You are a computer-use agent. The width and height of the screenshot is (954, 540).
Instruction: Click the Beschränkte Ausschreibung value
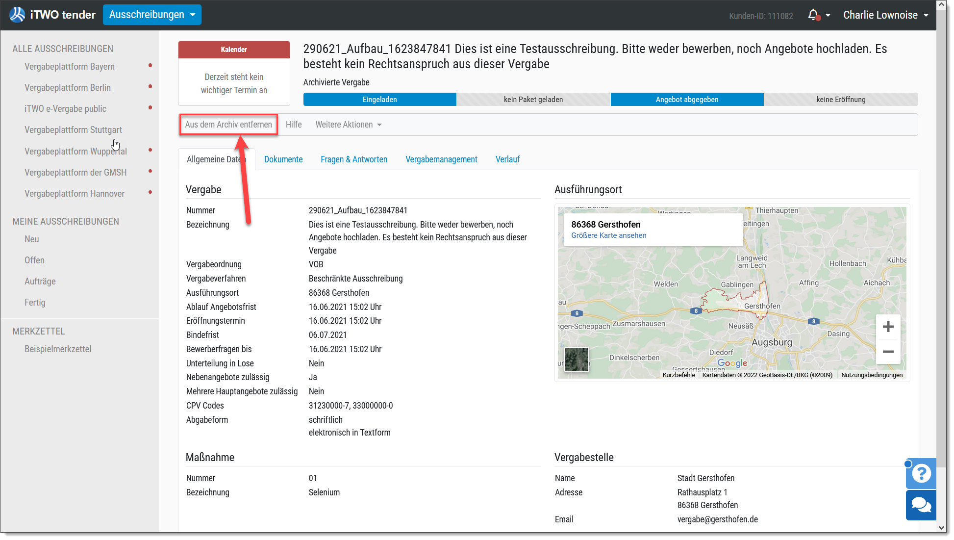coord(356,278)
